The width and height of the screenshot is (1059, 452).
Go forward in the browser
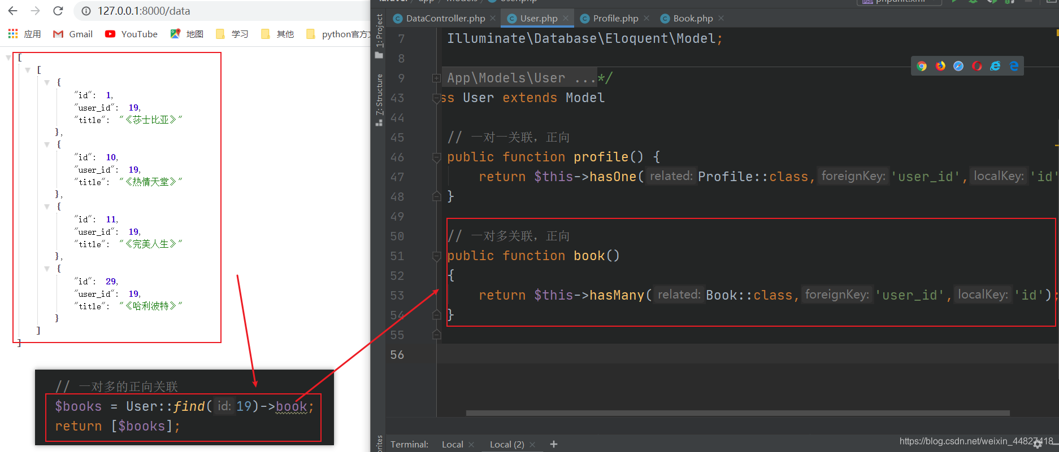pyautogui.click(x=35, y=11)
